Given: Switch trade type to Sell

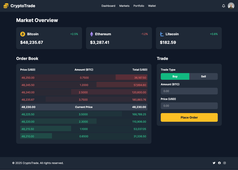Looking at the screenshot, I should click(x=203, y=76).
